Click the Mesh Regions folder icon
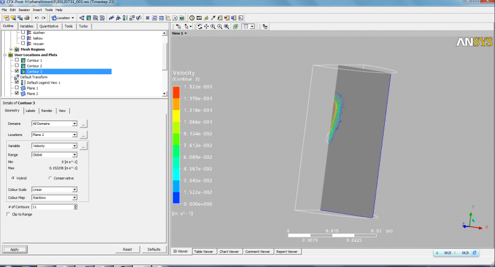The width and height of the screenshot is (495, 267). click(17, 49)
